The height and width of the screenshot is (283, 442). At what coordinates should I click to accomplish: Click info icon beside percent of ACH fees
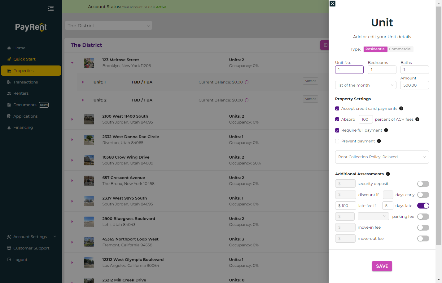click(417, 119)
